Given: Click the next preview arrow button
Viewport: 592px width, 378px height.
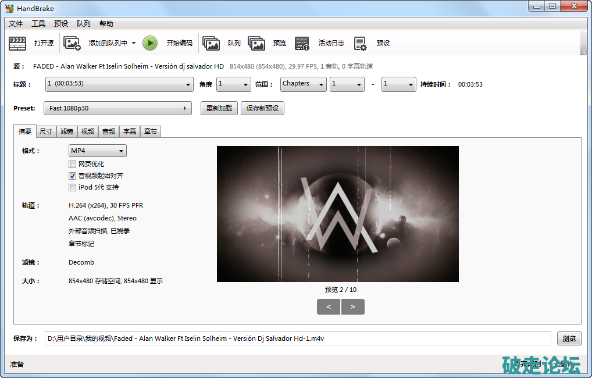Looking at the screenshot, I should (x=353, y=307).
